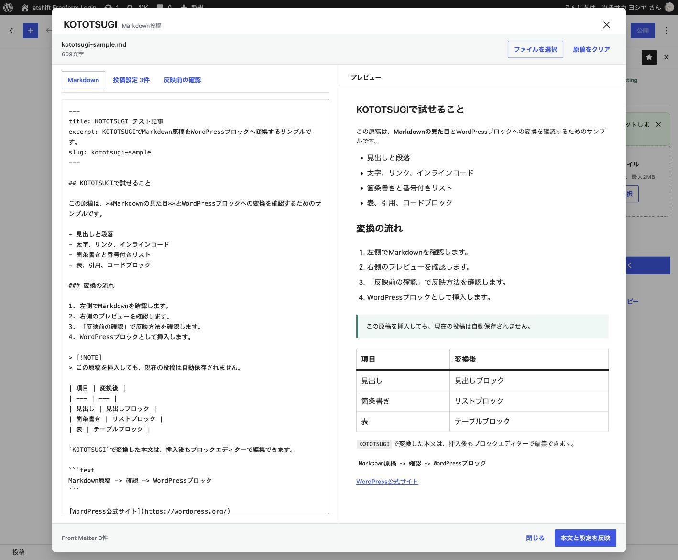The width and height of the screenshot is (678, 560).
Task: Click table header cell 変換後
Action: (x=529, y=359)
